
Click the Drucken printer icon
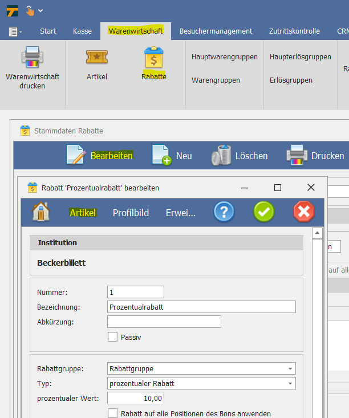[x=297, y=155]
